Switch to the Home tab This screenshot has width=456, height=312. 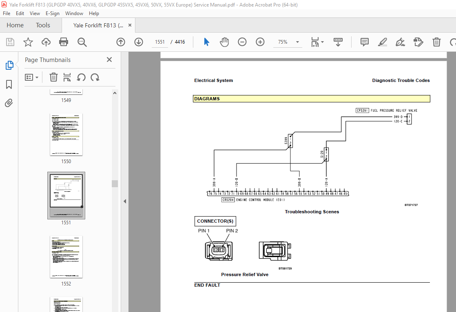point(15,25)
